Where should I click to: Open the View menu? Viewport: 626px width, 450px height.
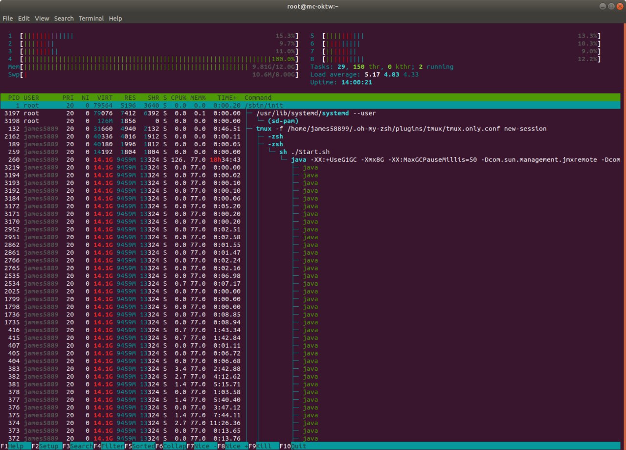click(42, 18)
